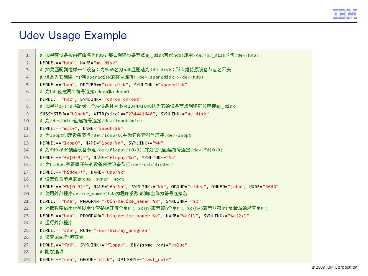This screenshot has height=276, width=368.
Task: Click the OPTIONS+="last_rule" line
Action: click(105, 260)
